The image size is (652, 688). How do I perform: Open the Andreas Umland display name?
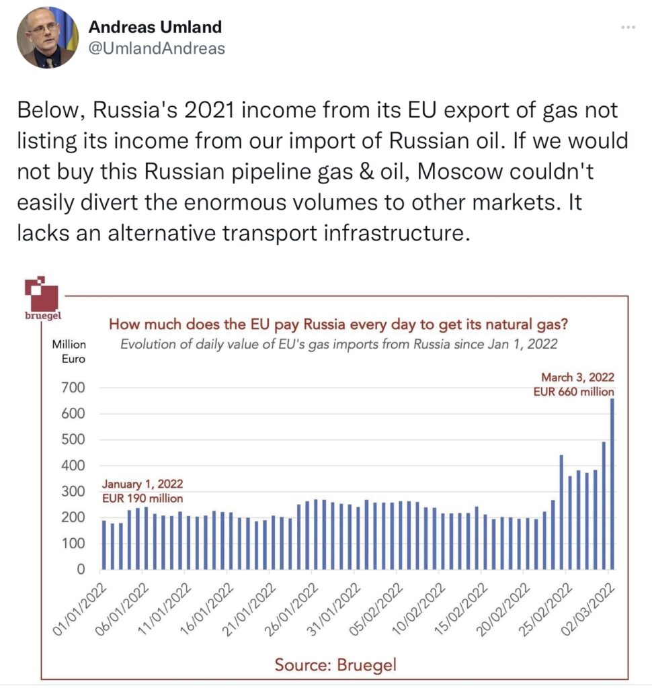click(155, 27)
